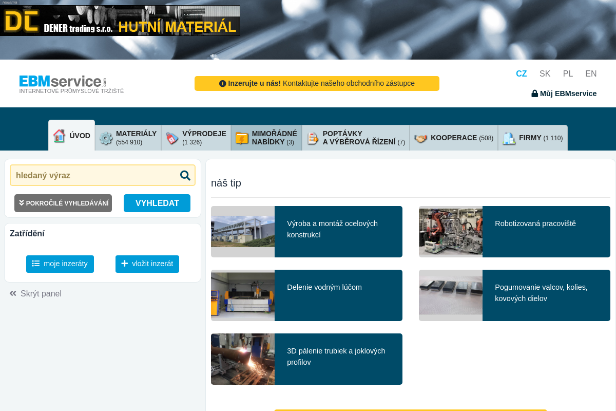Click the folder icon on Mimořádné nabídky
Viewport: 616px width, 411px height.
pos(242,138)
